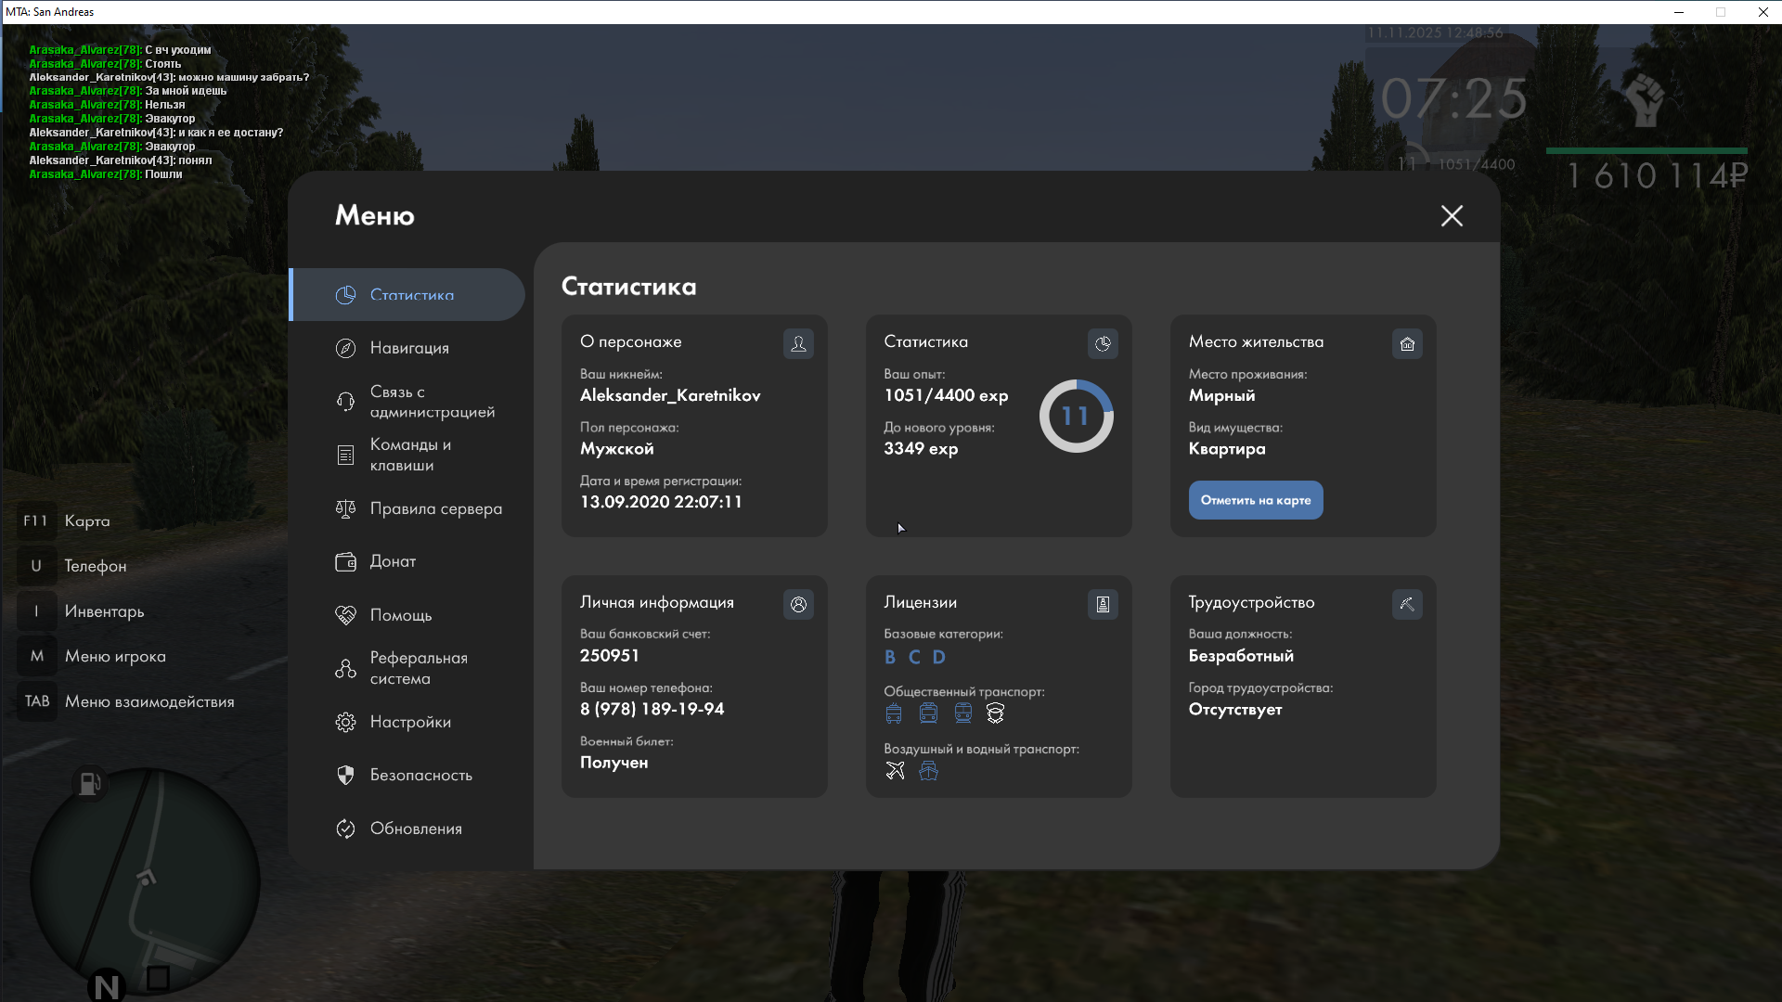This screenshot has height=1002, width=1782.
Task: Click the ship license icon
Action: point(928,771)
